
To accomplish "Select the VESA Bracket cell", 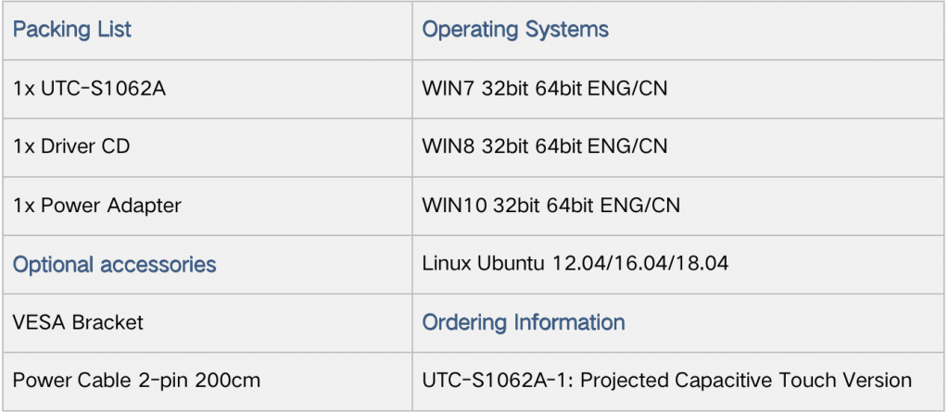I will (x=208, y=323).
